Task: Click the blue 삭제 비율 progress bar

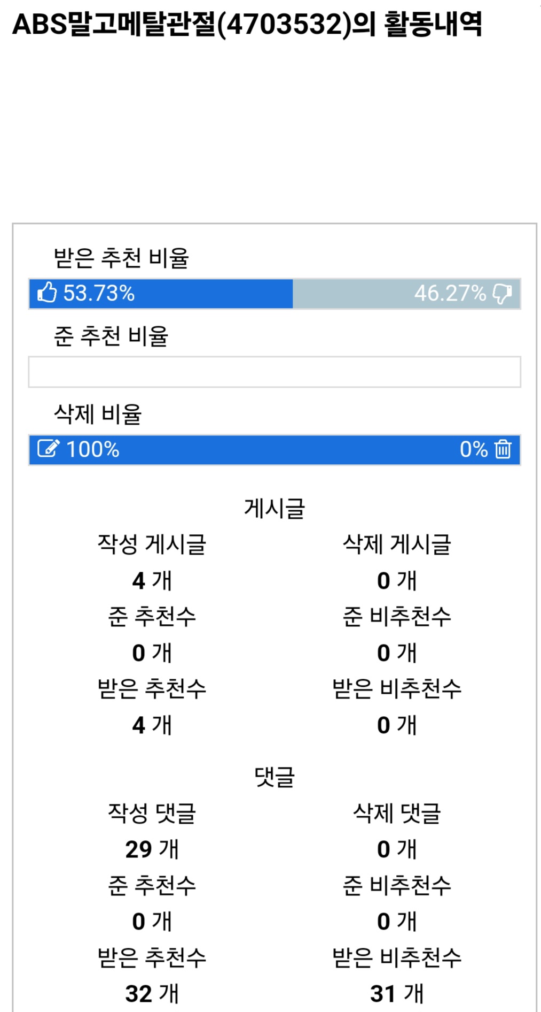Action: point(275,450)
